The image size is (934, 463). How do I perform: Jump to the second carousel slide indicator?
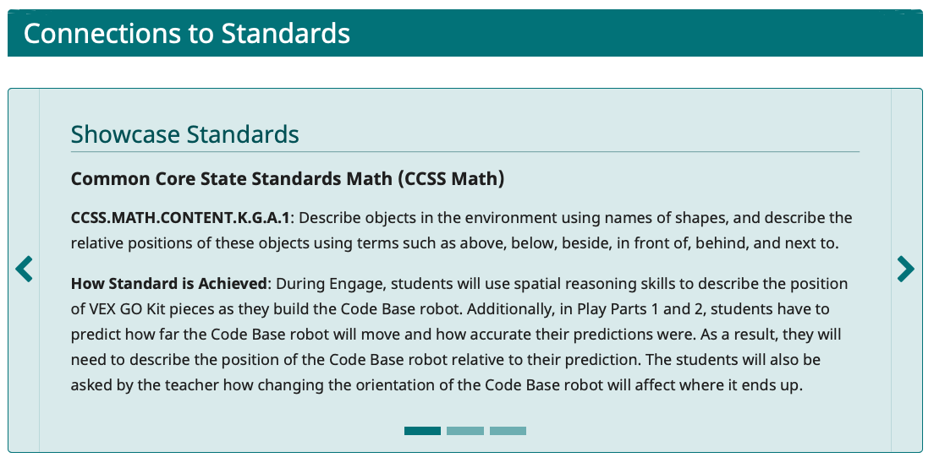click(x=465, y=431)
